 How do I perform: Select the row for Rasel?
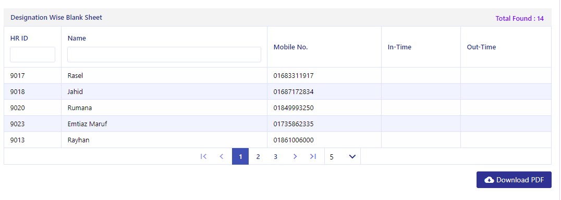click(x=278, y=75)
